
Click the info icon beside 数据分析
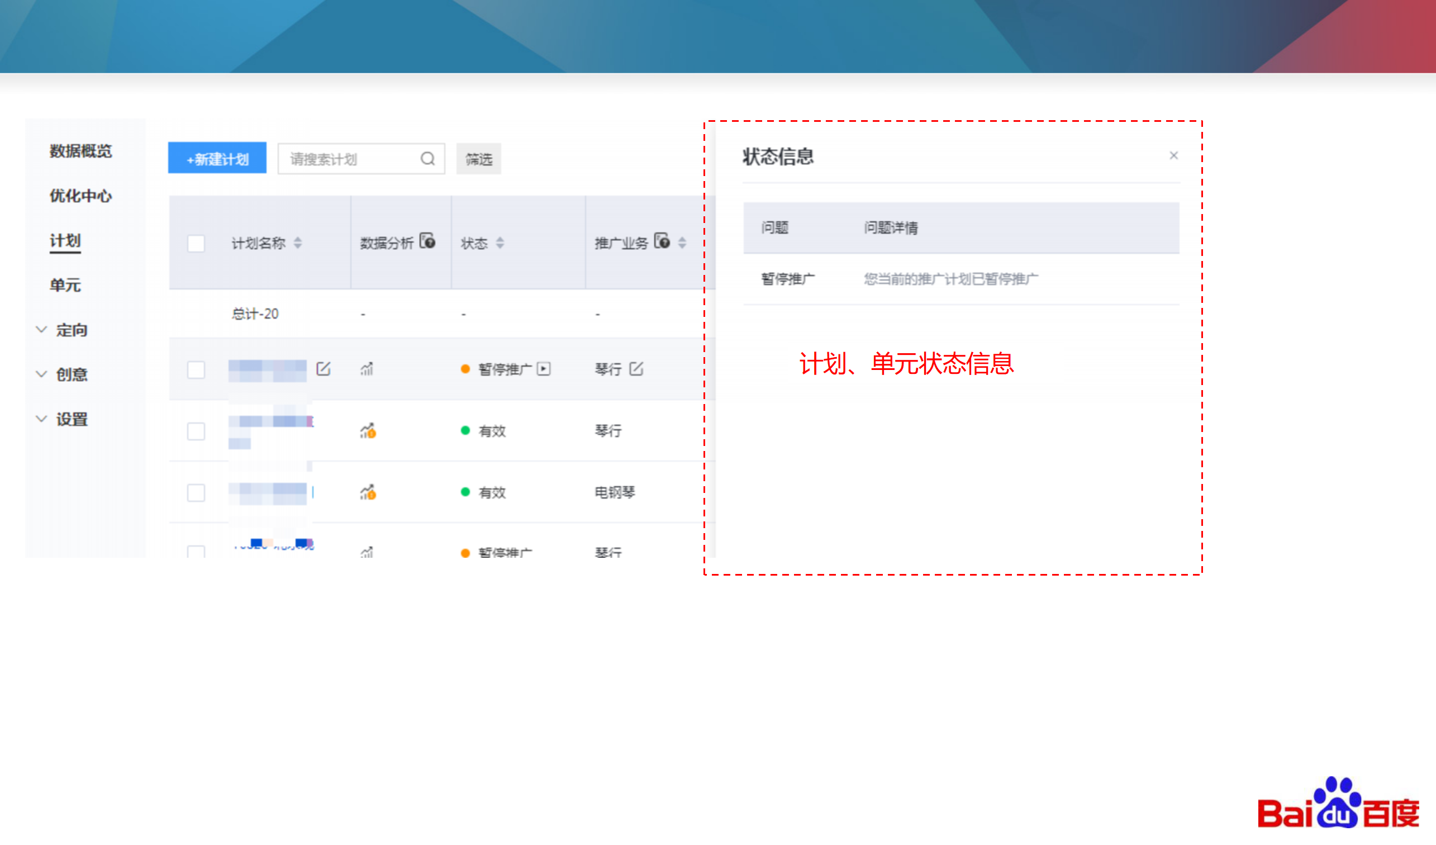(x=428, y=241)
